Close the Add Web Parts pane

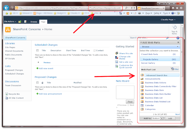point(178,42)
